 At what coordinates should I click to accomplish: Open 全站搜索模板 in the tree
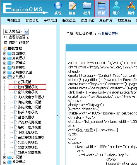pyautogui.click(x=28, y=92)
